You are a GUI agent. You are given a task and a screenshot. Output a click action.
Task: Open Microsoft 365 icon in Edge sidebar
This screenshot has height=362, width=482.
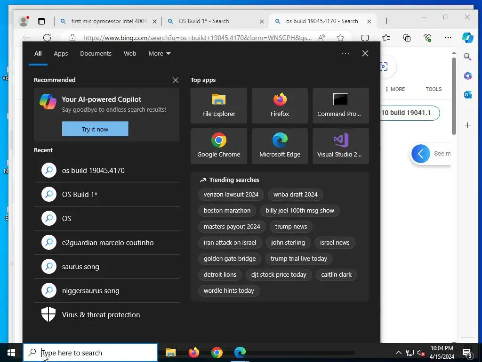coord(467,76)
